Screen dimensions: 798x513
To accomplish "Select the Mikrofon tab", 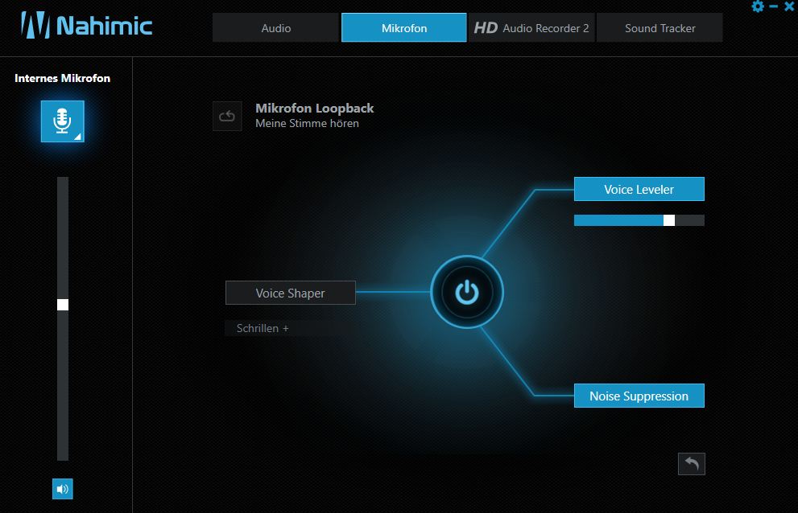I will 404,28.
